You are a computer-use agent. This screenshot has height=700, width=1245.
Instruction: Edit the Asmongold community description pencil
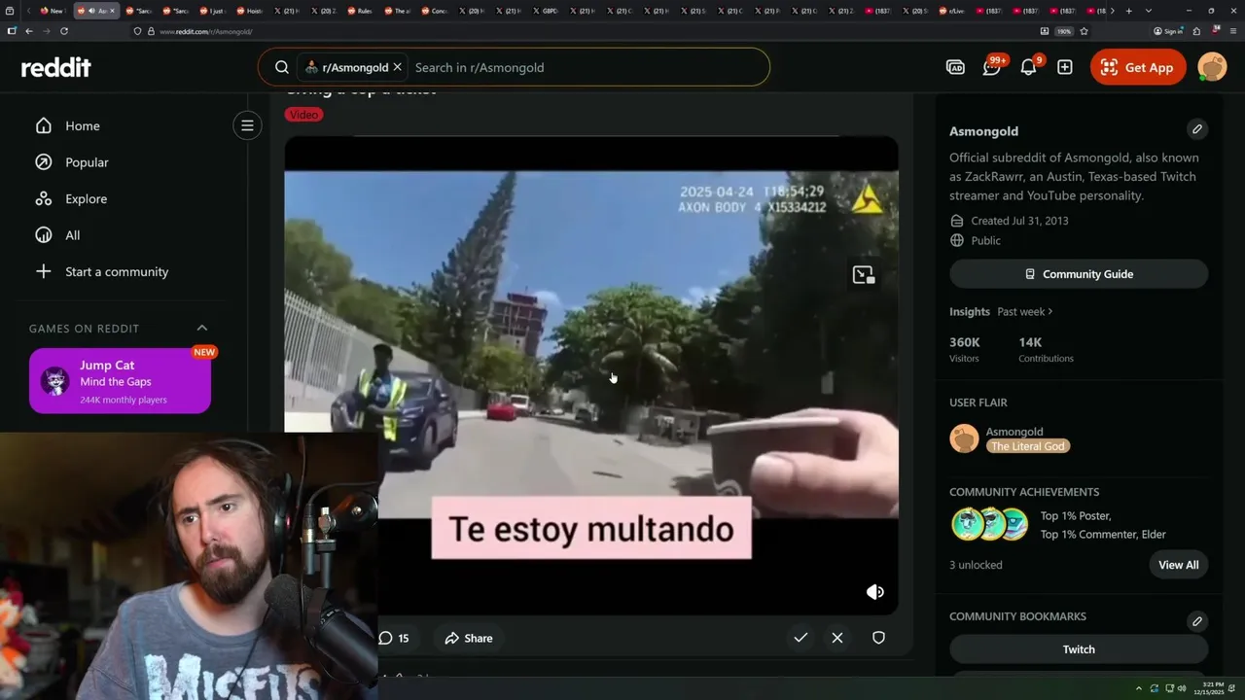point(1197,128)
